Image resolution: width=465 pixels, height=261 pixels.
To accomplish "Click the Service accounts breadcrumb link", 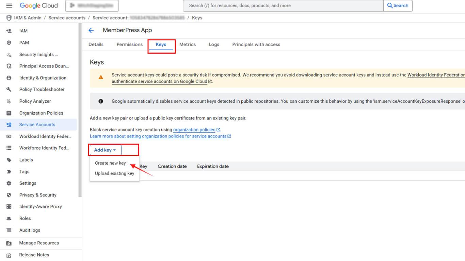I will click(67, 18).
